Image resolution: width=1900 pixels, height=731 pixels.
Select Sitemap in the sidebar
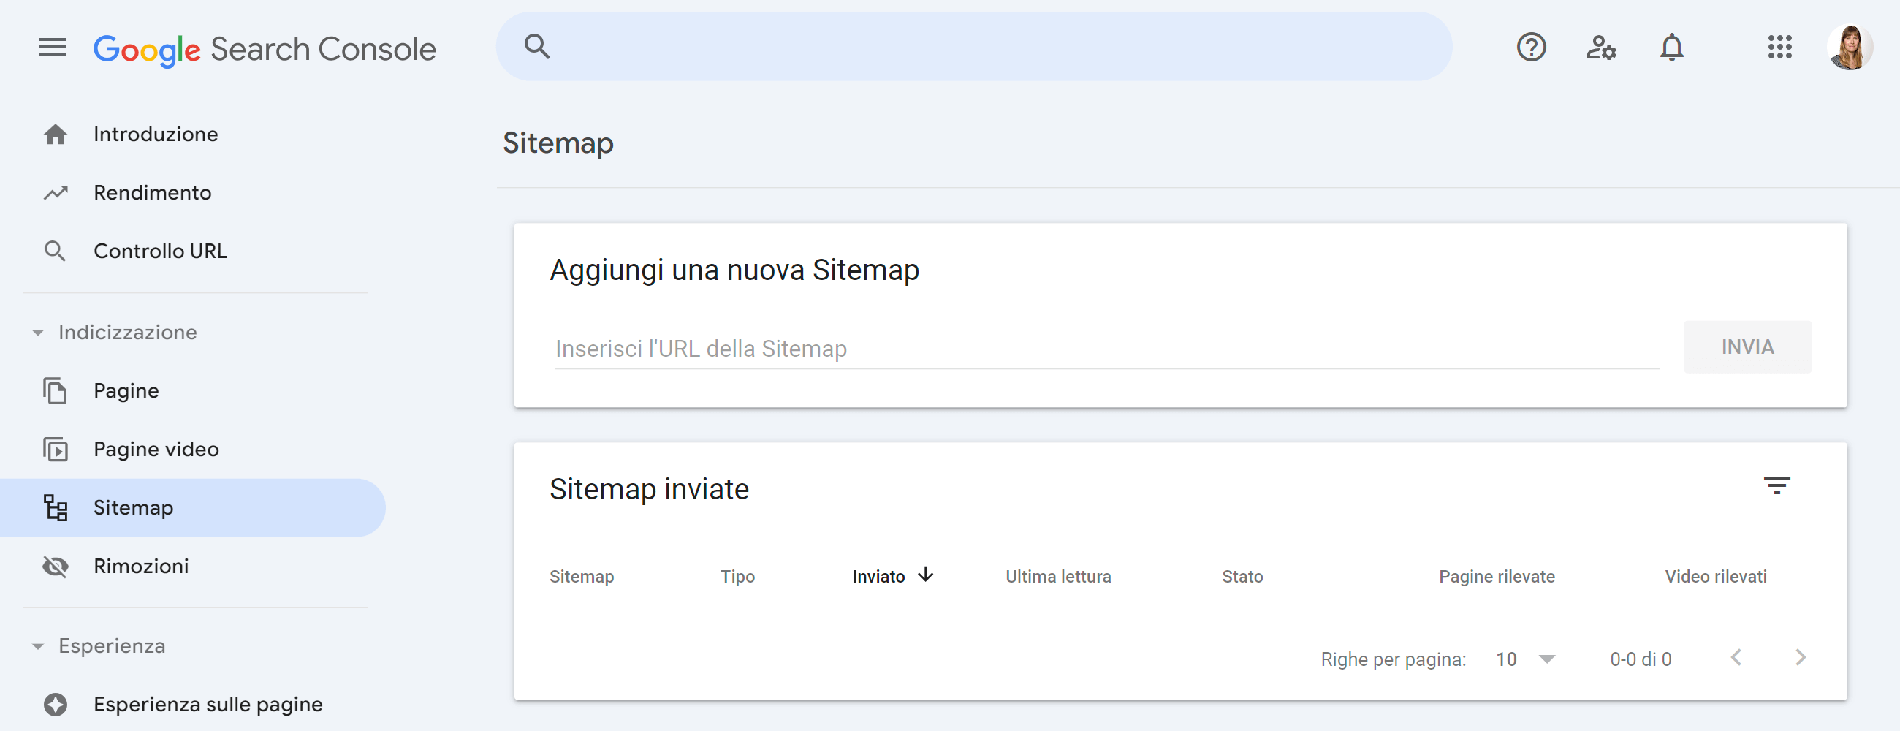(x=134, y=507)
